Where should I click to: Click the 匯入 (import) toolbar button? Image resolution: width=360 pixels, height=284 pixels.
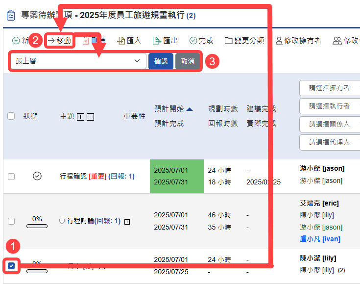[129, 41]
